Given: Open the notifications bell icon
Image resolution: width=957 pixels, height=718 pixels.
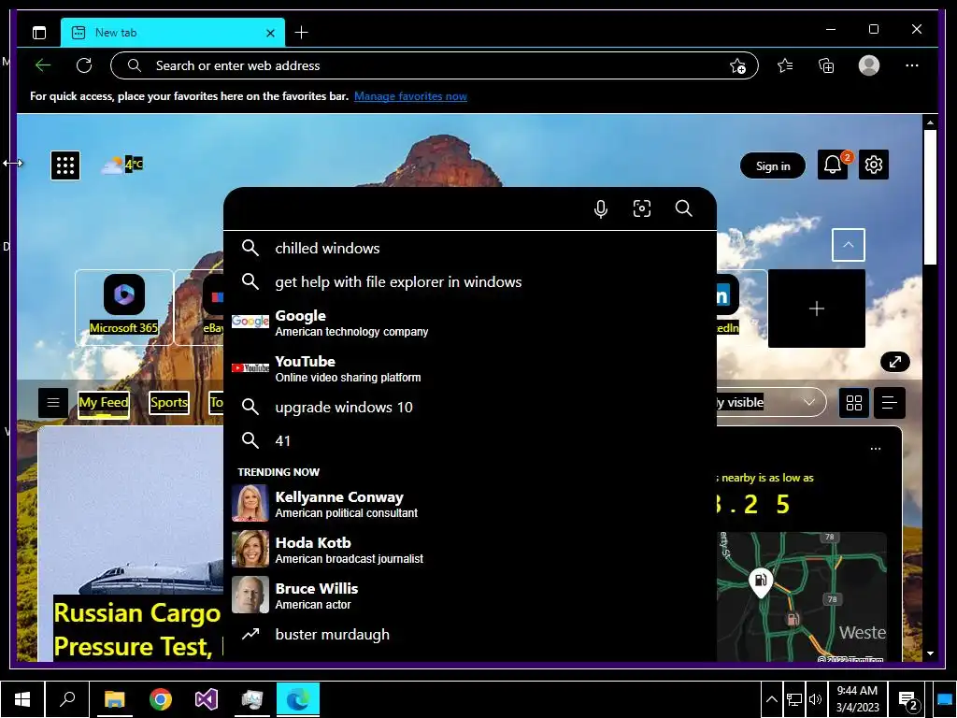Looking at the screenshot, I should [x=833, y=165].
